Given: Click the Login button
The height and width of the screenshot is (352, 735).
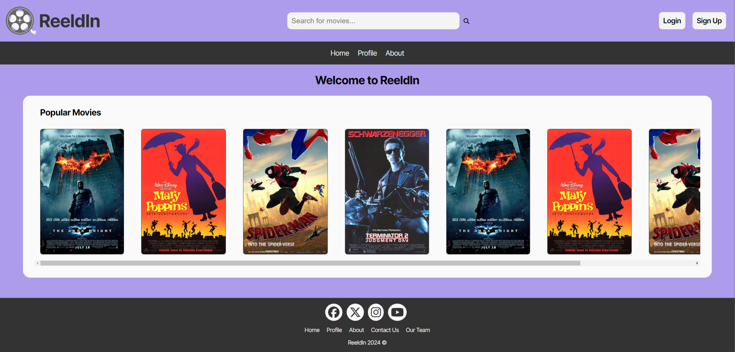Looking at the screenshot, I should [x=672, y=21].
